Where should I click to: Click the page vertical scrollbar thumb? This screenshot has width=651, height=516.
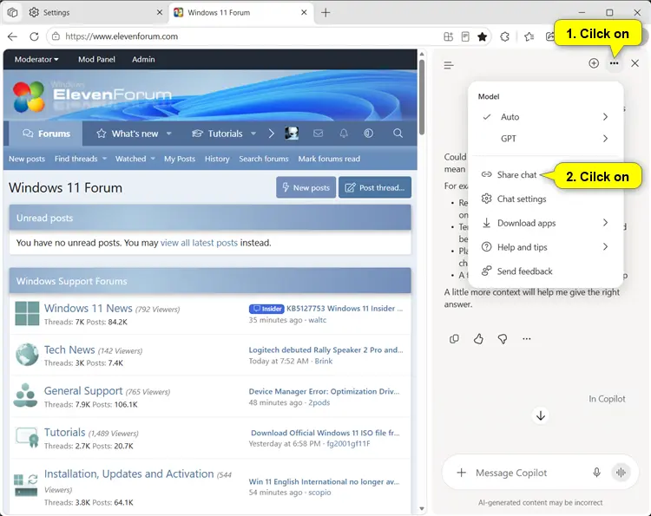422,97
